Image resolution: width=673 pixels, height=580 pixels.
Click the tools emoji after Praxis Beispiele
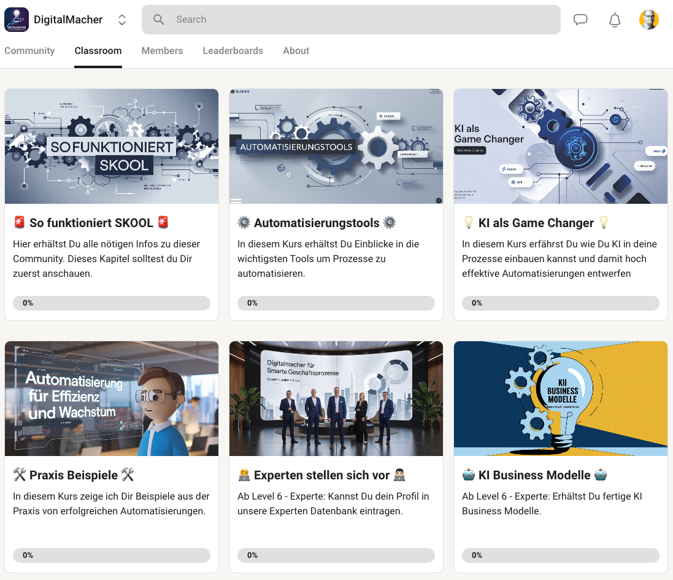pyautogui.click(x=128, y=475)
